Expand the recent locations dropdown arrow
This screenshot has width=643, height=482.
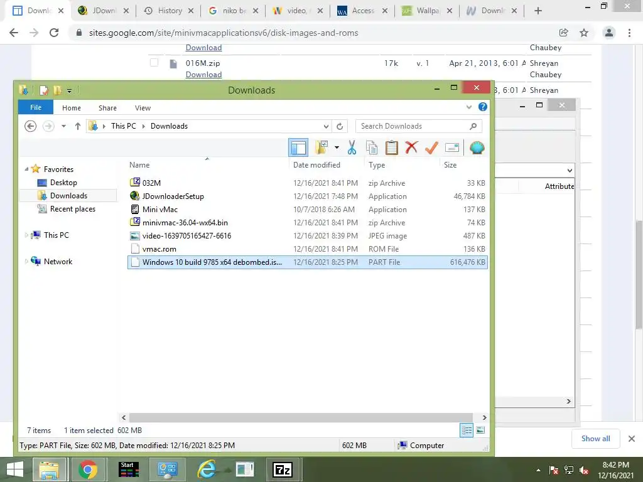point(63,126)
